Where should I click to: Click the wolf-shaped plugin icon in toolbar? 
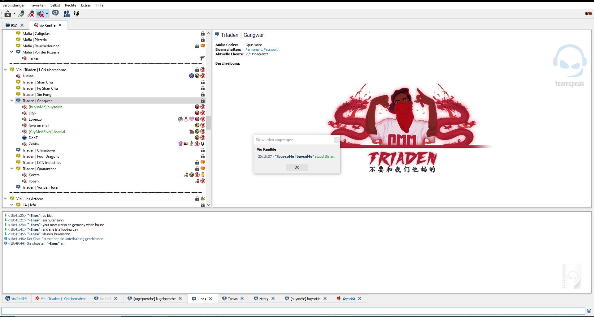point(76,14)
